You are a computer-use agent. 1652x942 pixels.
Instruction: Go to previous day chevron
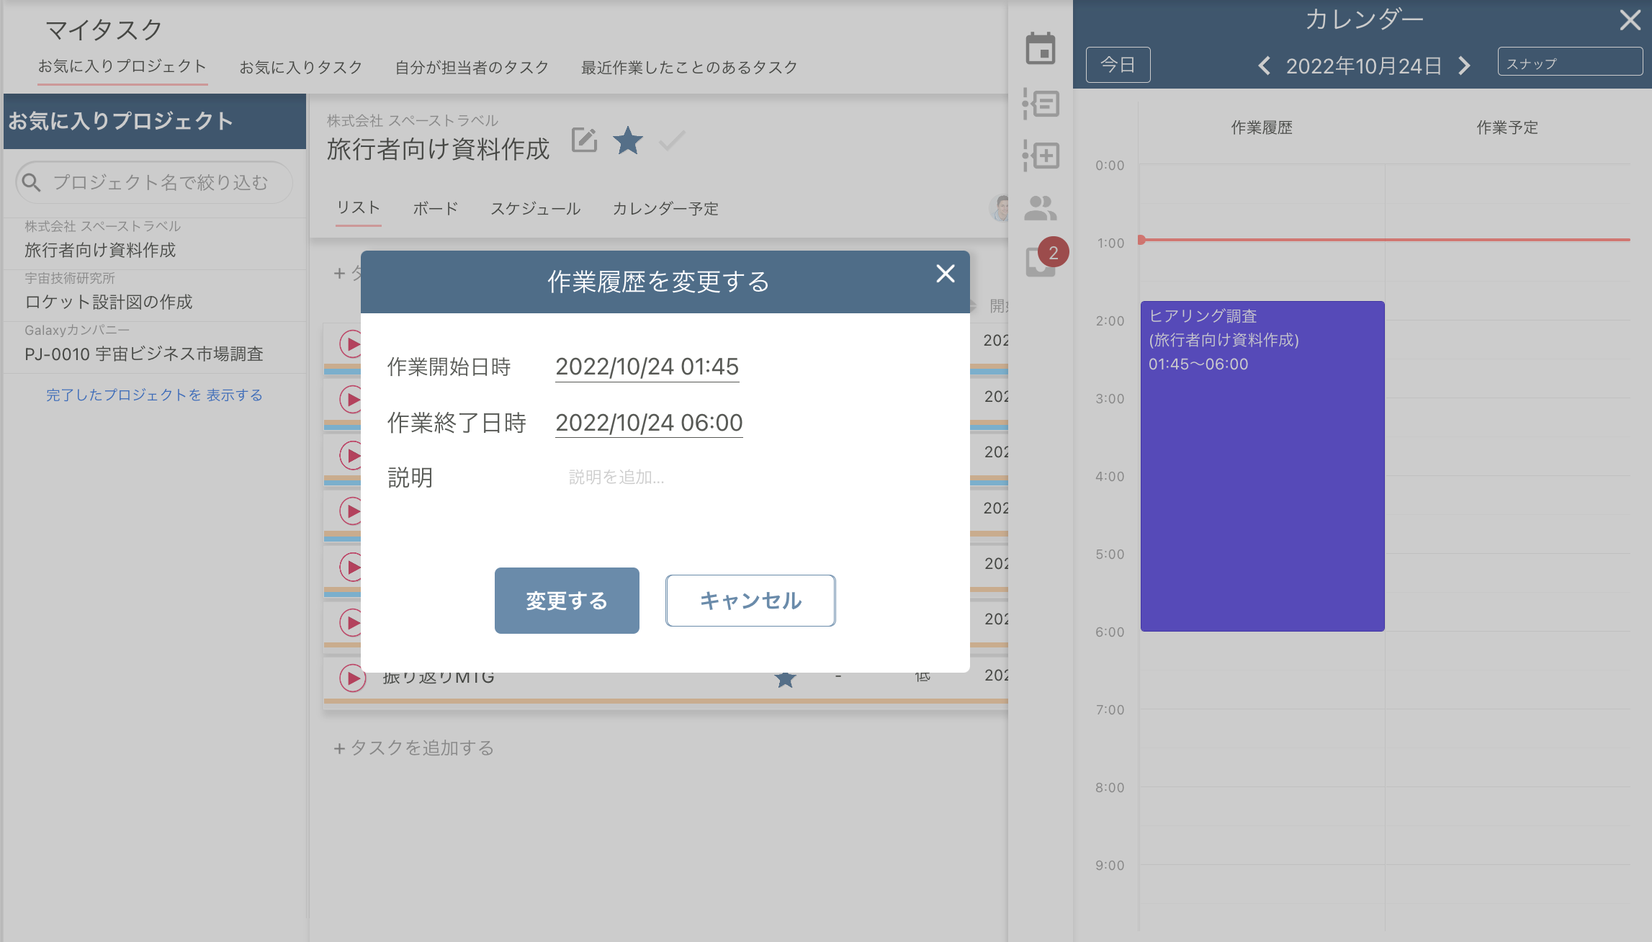(1265, 66)
